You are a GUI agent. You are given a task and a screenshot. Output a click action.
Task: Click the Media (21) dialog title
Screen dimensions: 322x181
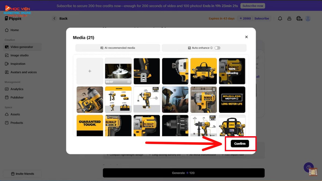coord(83,38)
